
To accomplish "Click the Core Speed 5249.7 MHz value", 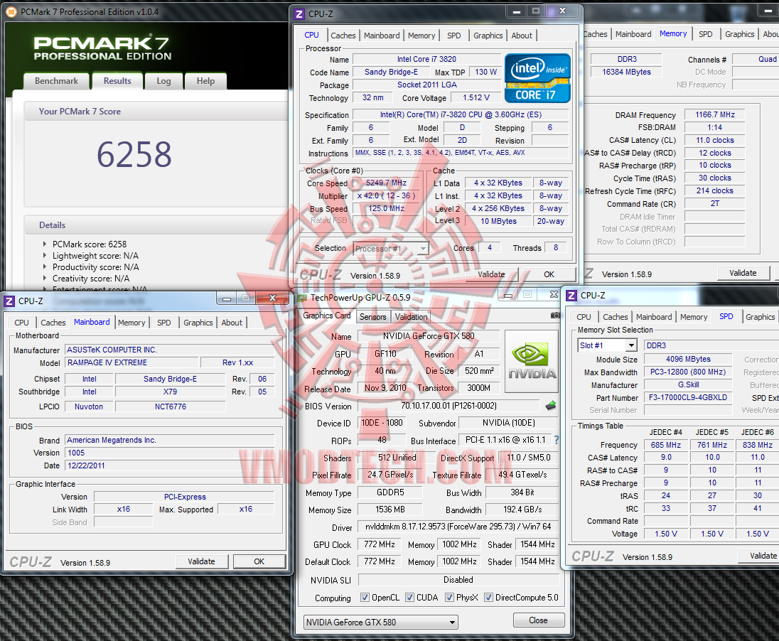I will (x=386, y=183).
